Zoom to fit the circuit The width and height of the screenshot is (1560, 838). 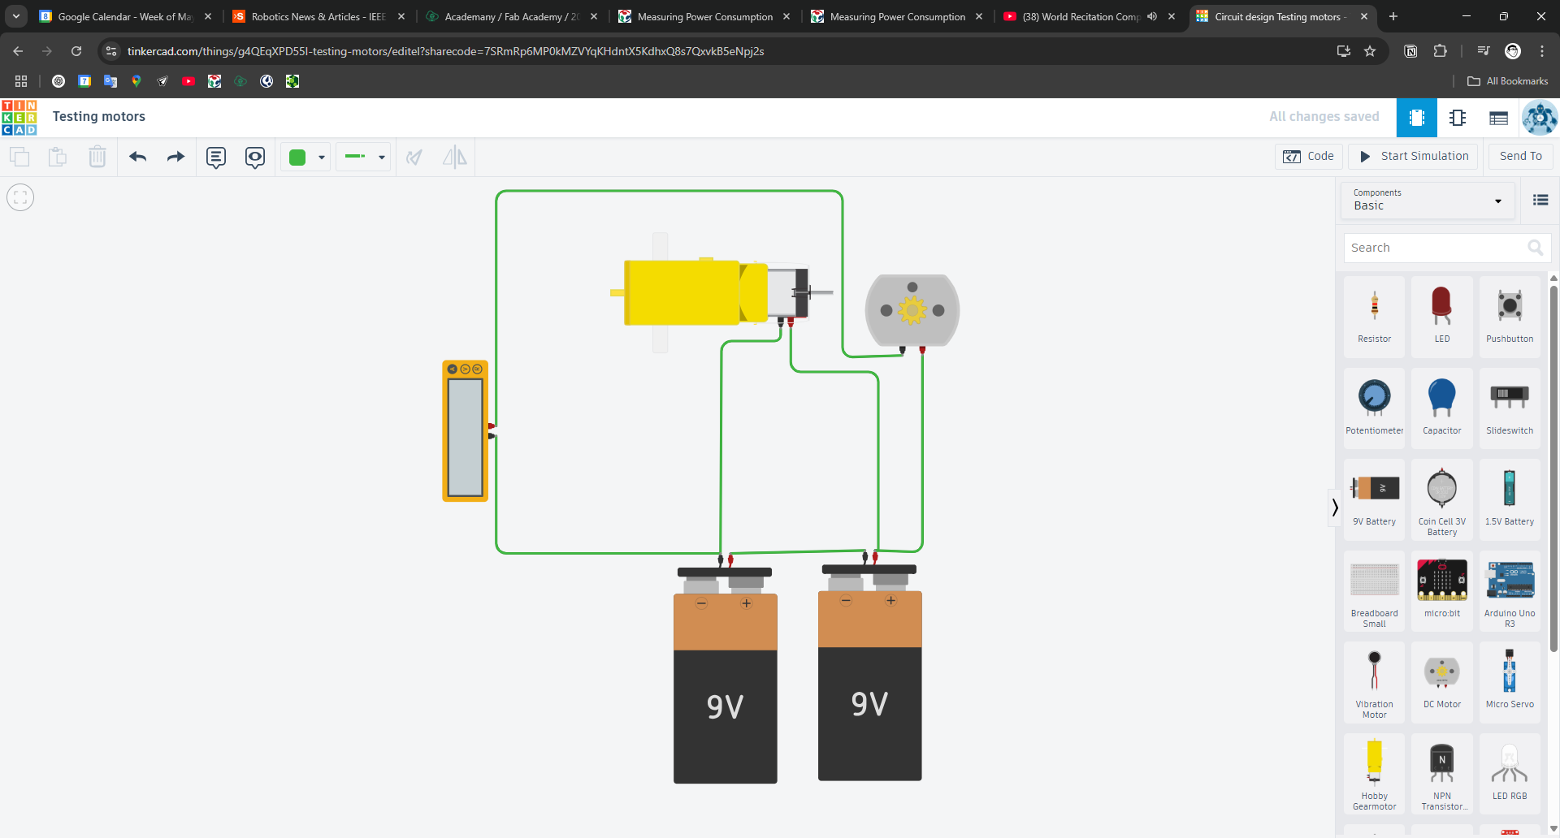[20, 197]
